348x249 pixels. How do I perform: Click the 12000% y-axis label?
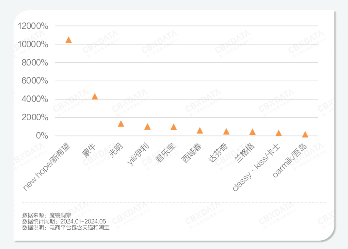tap(33, 26)
